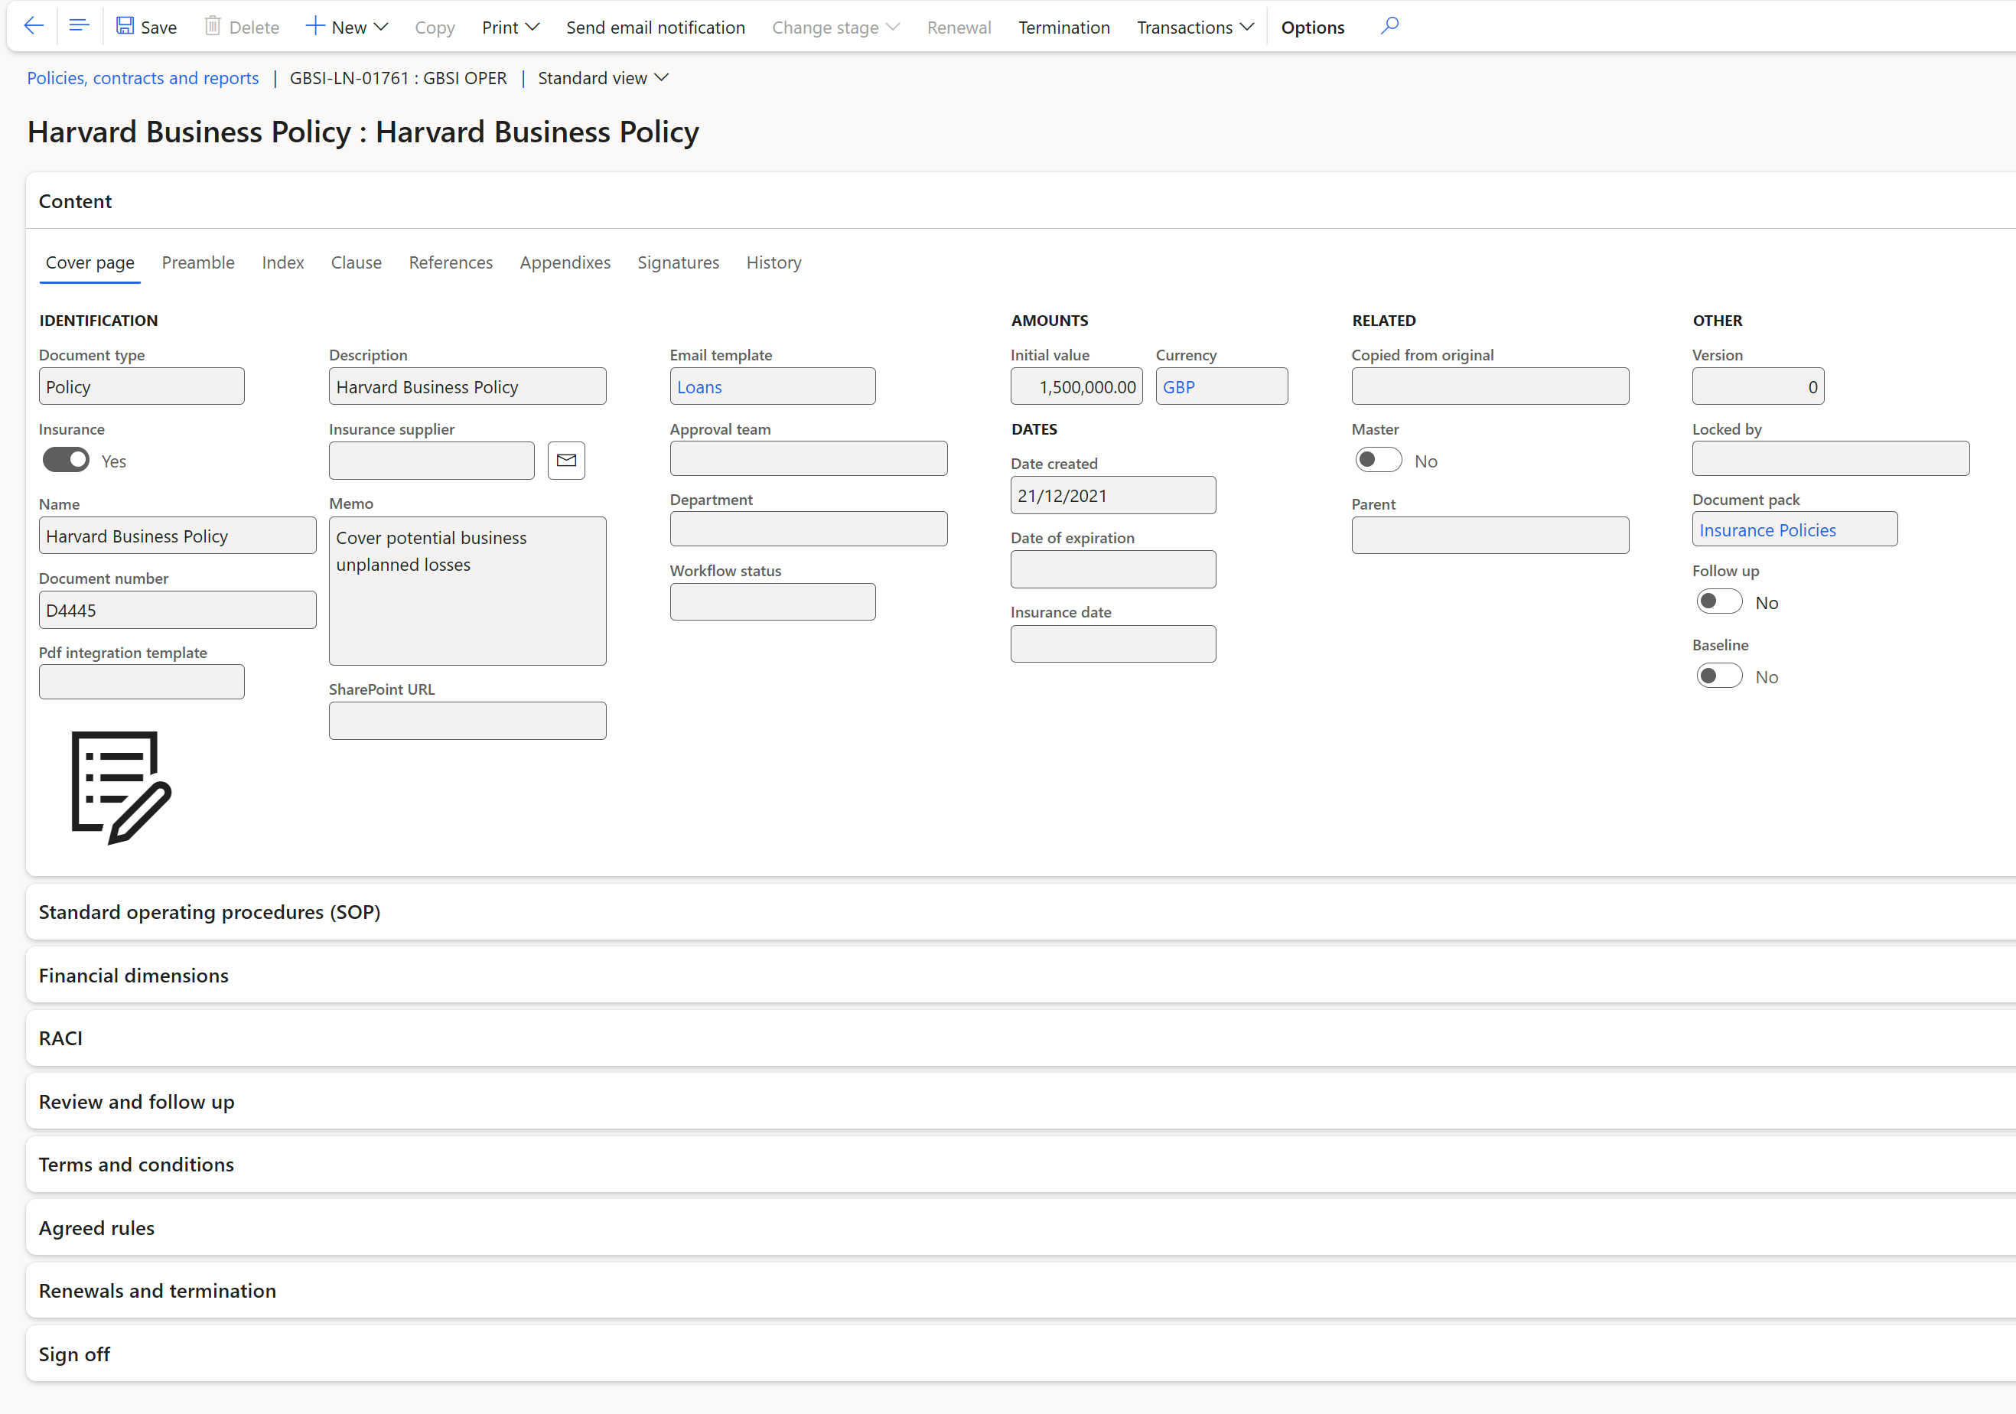
Task: Open the Options menu
Action: [1312, 28]
